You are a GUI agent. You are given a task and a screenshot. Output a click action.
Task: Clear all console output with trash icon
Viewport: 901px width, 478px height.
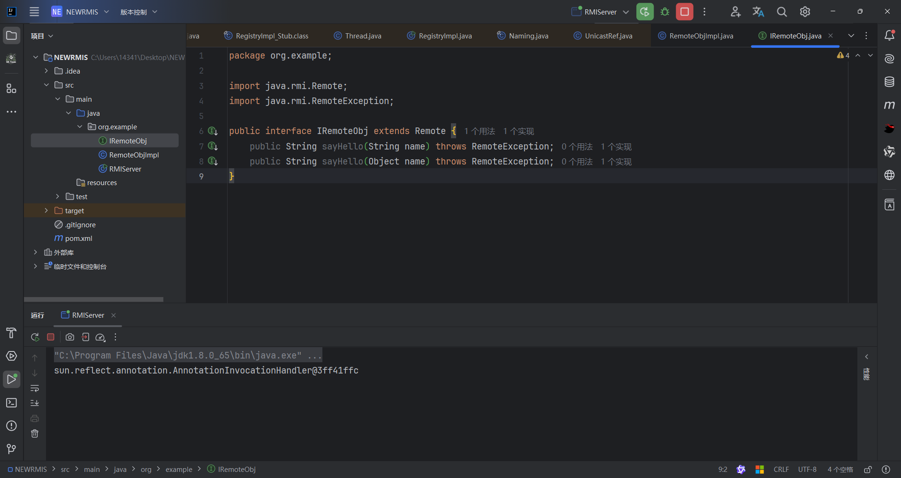point(35,433)
